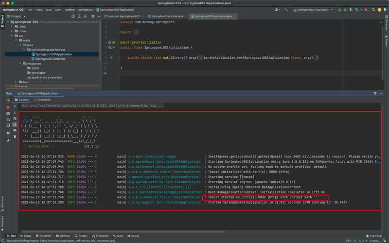
Task: Toggle soft-wrap in the console
Action: pos(15,119)
